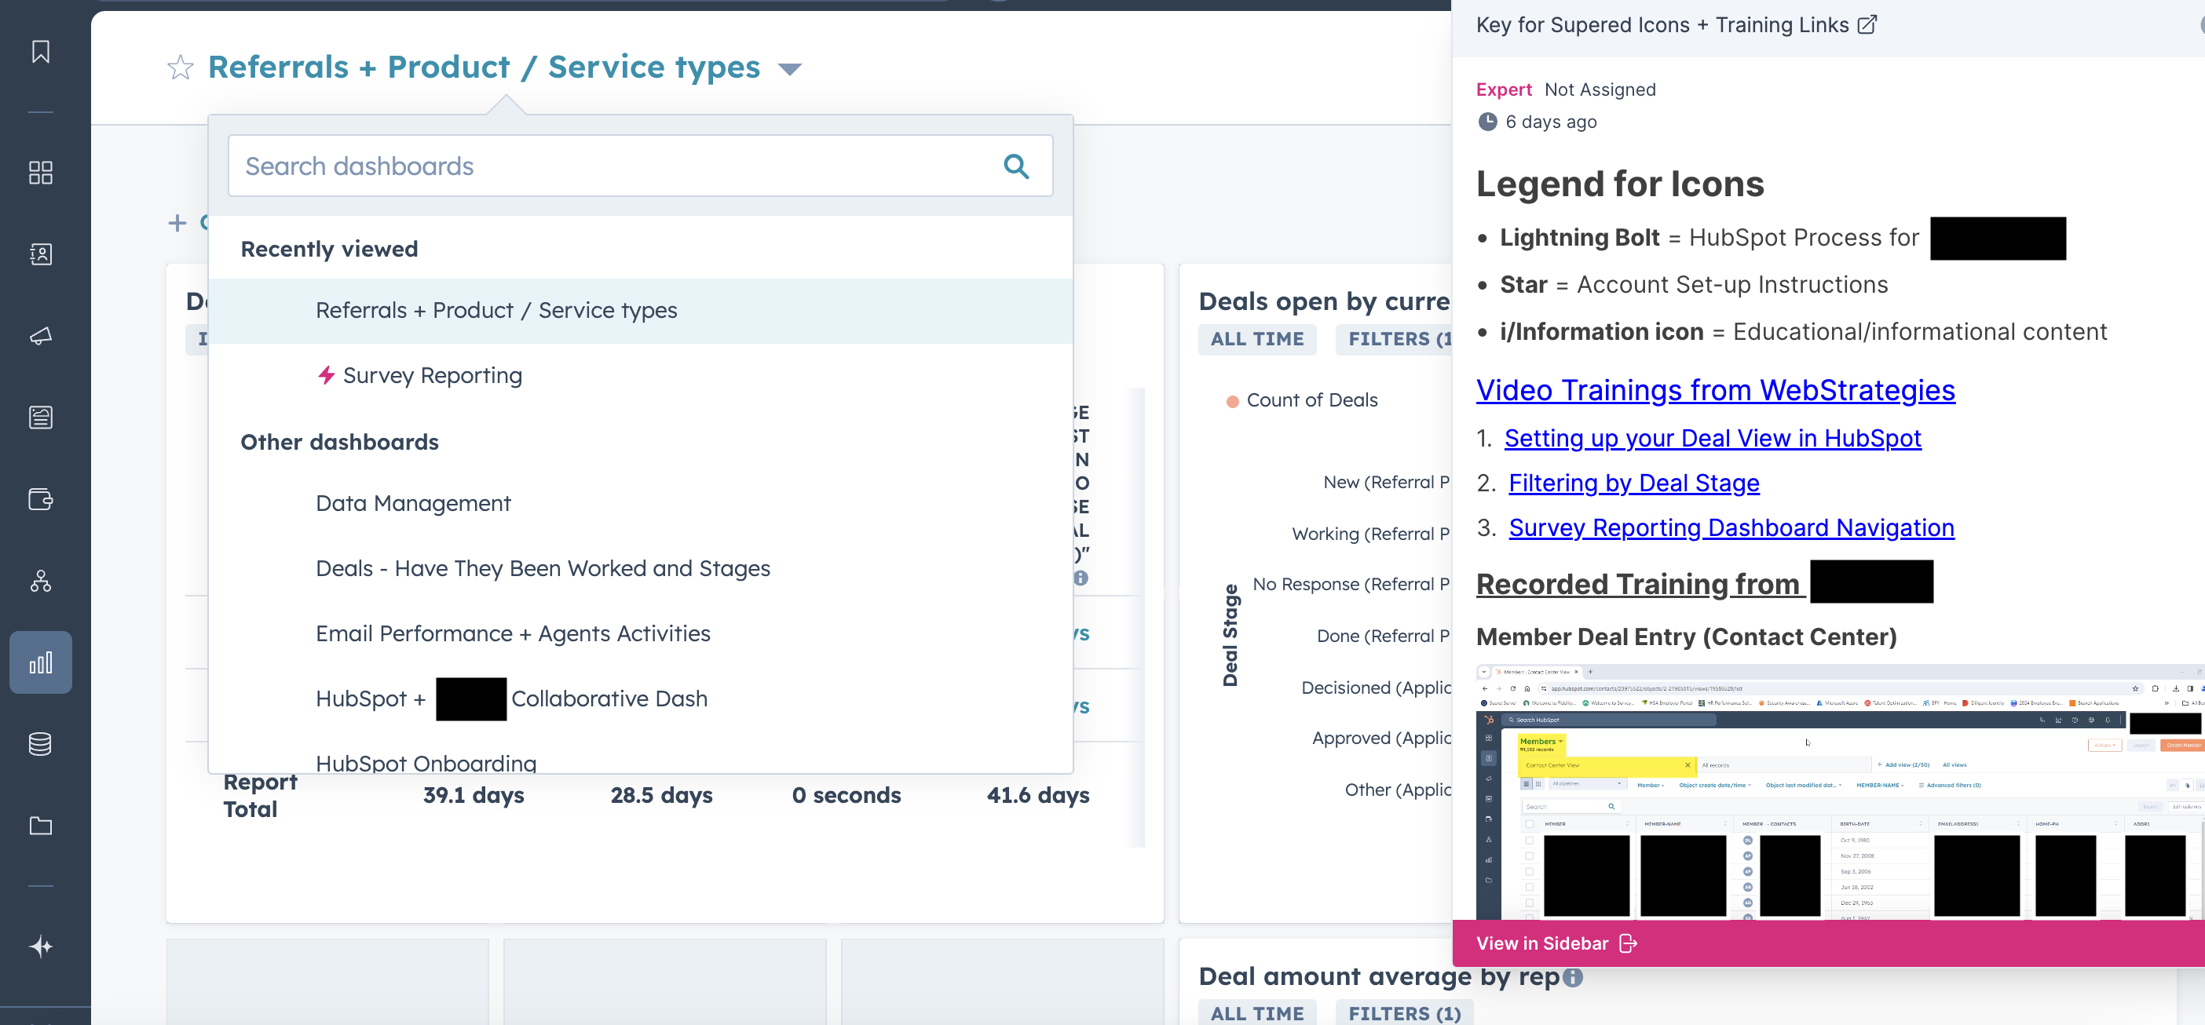
Task: Click the Deal amount average by rep title
Action: click(1379, 976)
